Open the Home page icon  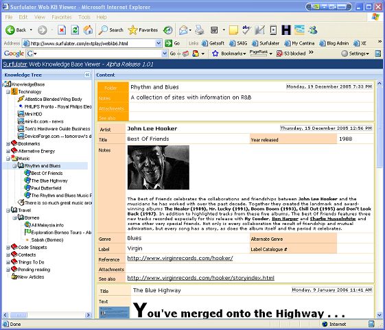88,30
